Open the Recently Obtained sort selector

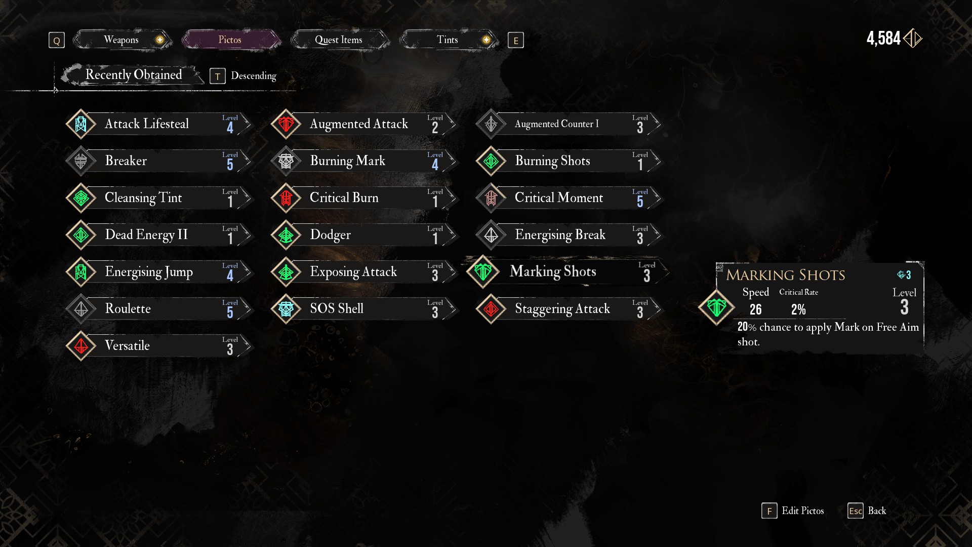[133, 75]
